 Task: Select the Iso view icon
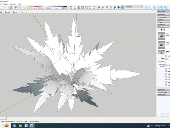click(x=71, y=7)
